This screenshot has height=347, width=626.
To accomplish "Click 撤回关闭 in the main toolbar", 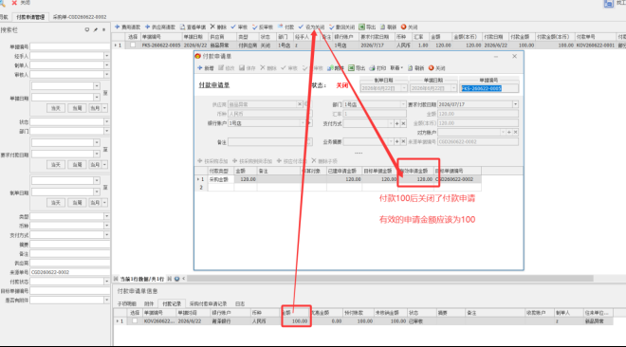I will pos(341,27).
